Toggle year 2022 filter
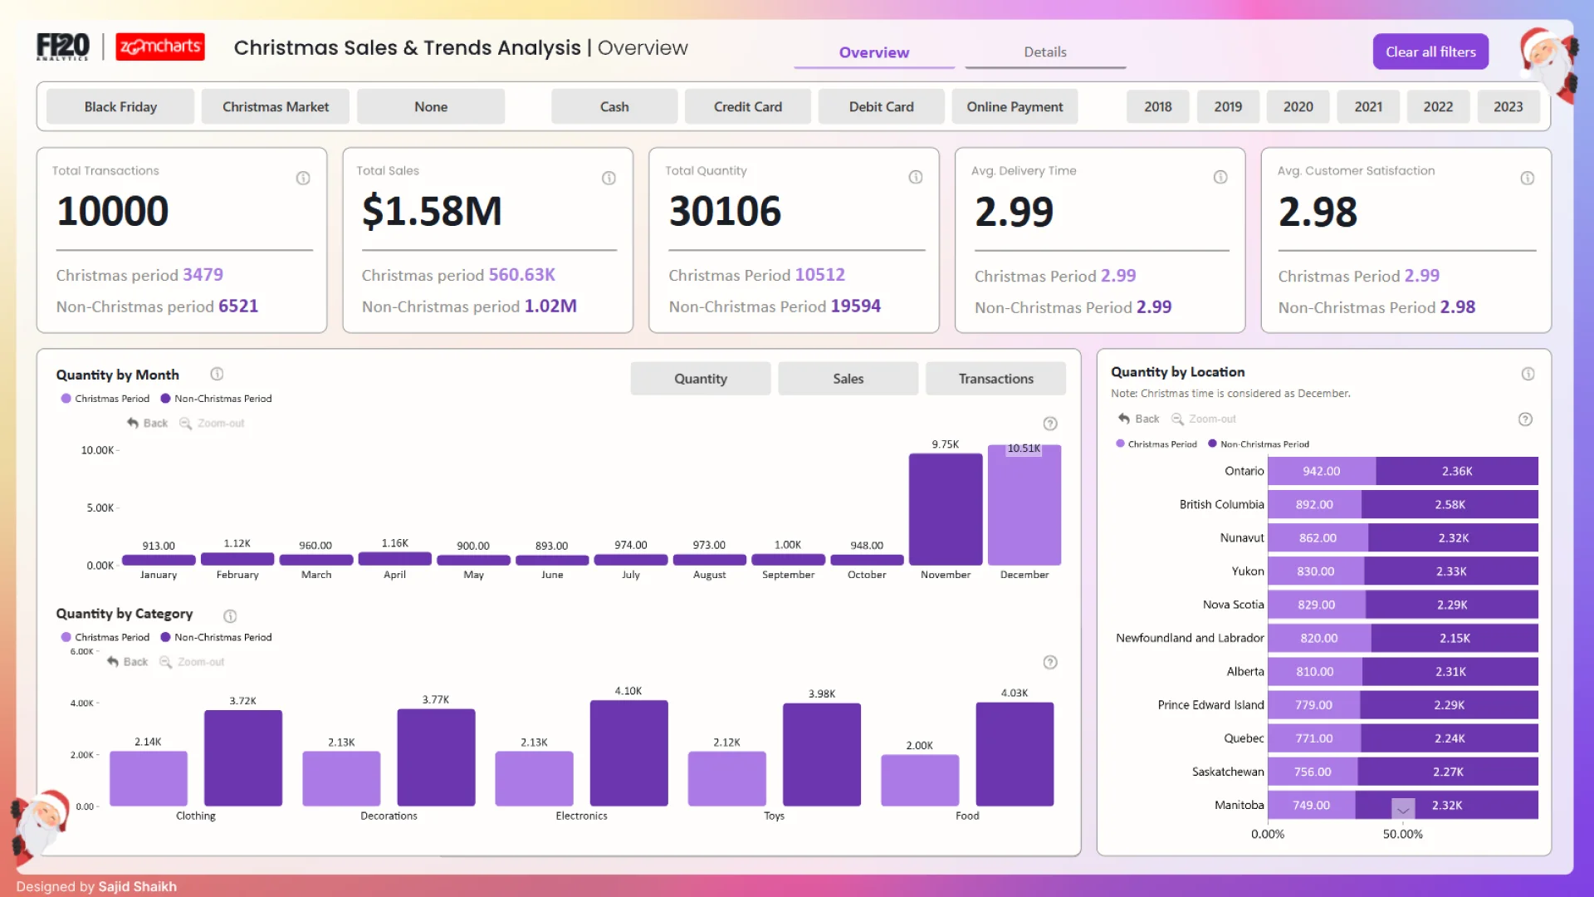Image resolution: width=1594 pixels, height=897 pixels. 1438,106
